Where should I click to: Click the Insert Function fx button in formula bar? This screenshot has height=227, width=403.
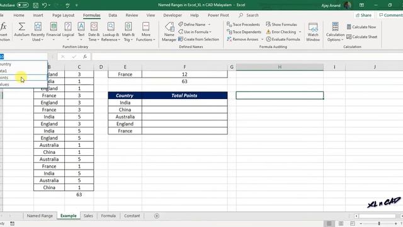tap(85, 57)
